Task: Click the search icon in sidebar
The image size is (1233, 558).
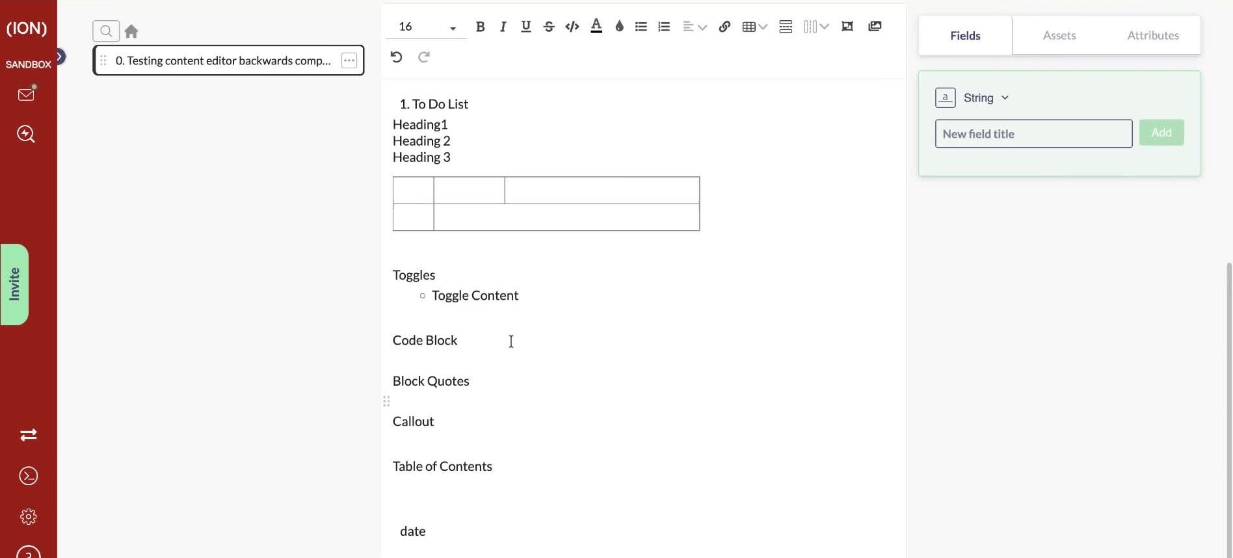Action: 106,31
